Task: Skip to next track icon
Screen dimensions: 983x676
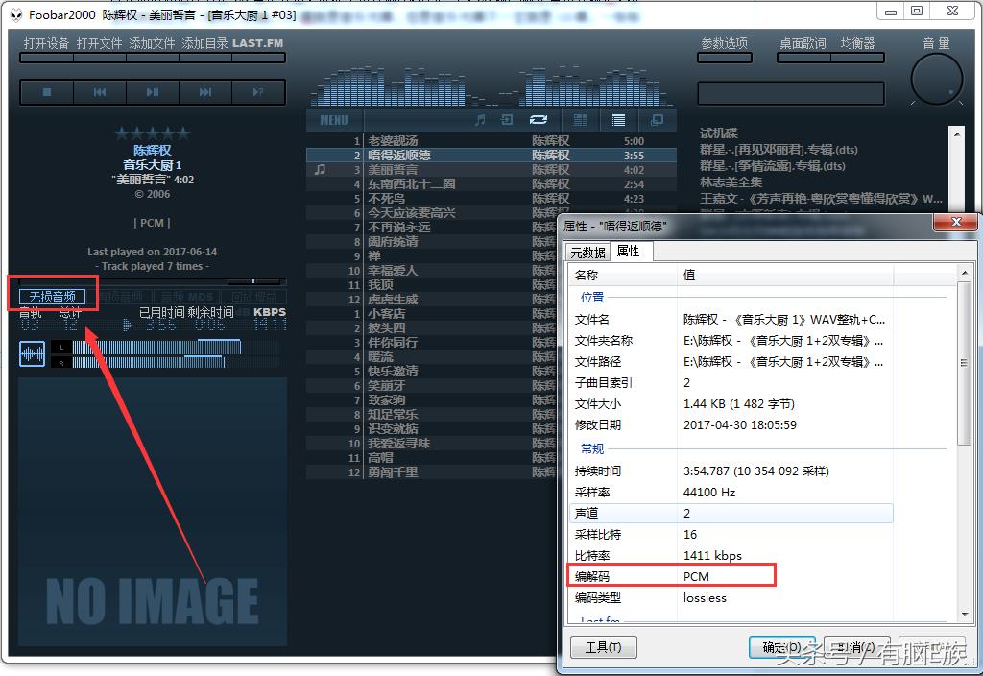Action: tap(205, 93)
